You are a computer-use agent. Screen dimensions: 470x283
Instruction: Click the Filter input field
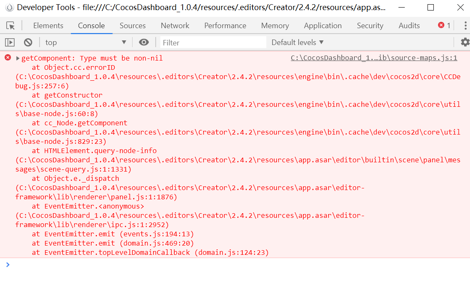[x=213, y=42]
